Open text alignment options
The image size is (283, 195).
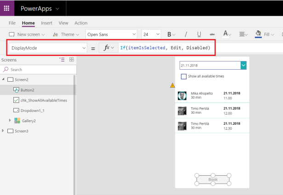(x=243, y=34)
